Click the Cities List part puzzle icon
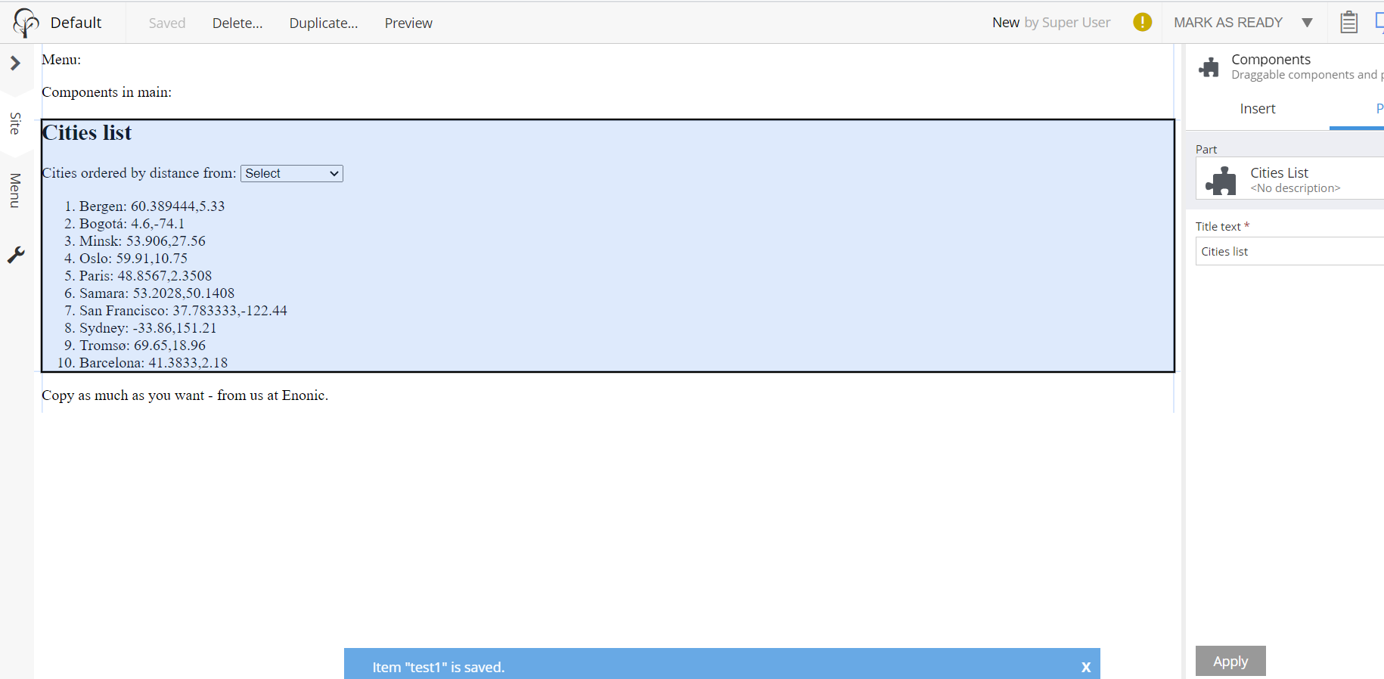This screenshot has width=1384, height=679. (1221, 181)
